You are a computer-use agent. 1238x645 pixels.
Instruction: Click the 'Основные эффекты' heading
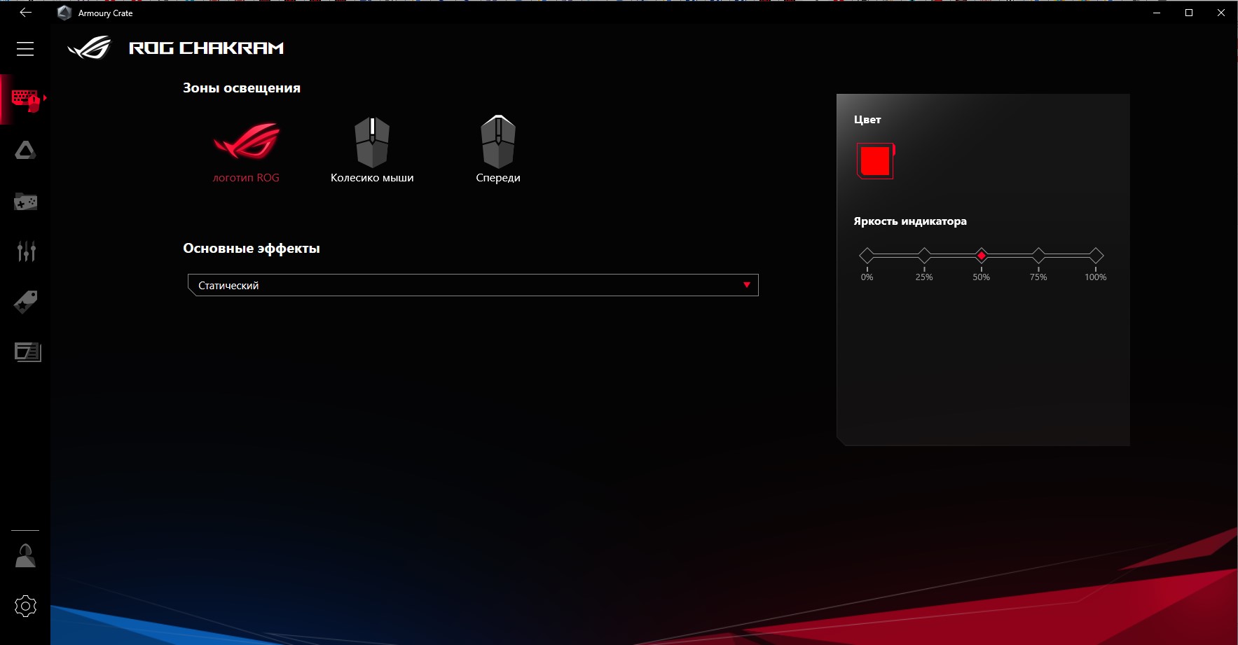click(x=252, y=249)
